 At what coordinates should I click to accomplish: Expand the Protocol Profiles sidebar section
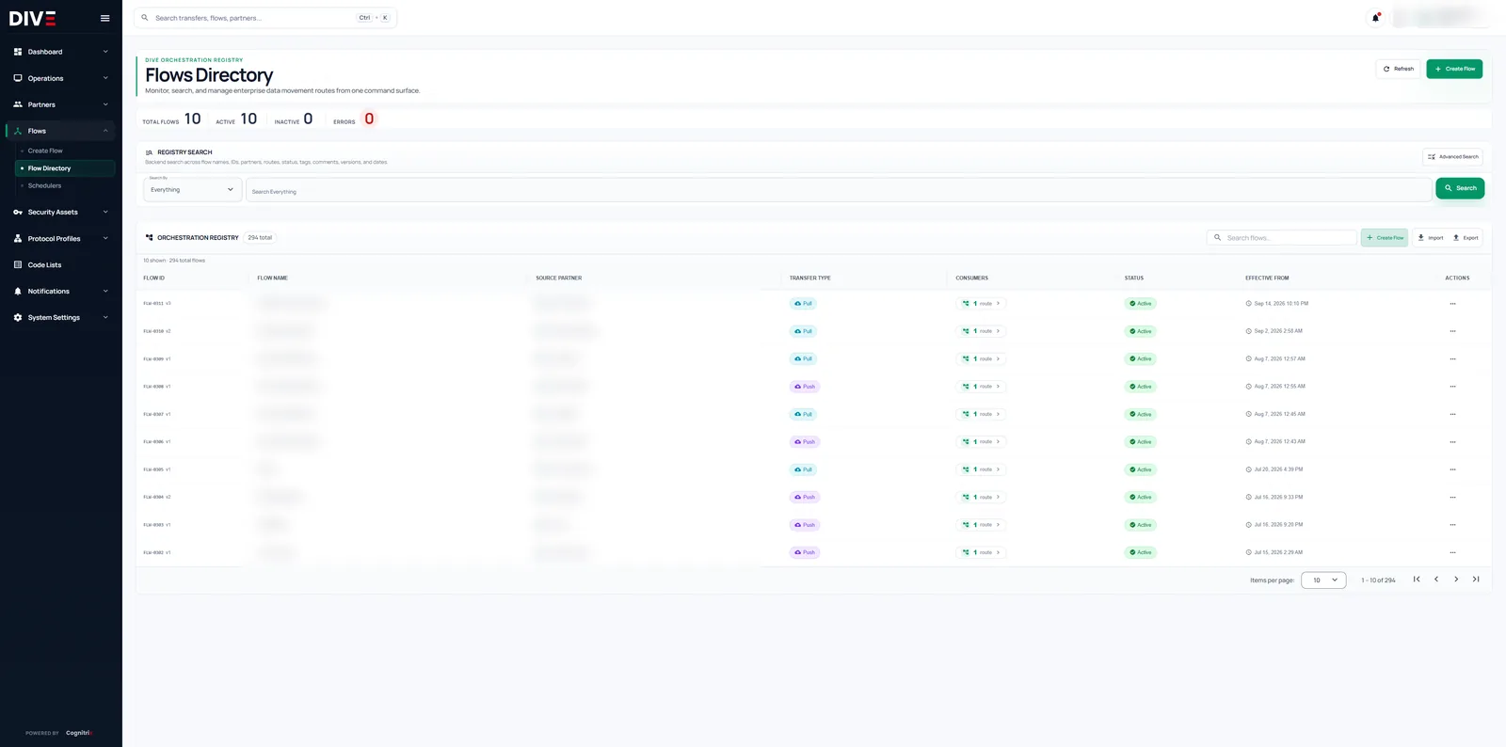(61, 239)
